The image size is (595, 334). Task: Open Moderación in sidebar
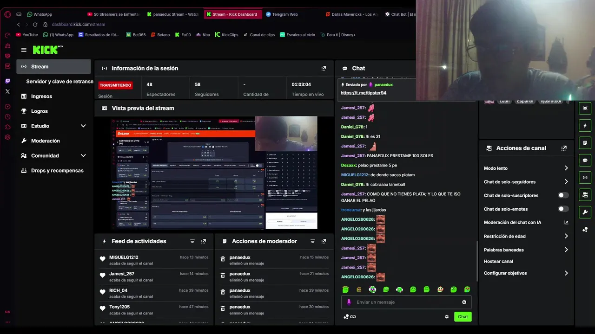53,141
